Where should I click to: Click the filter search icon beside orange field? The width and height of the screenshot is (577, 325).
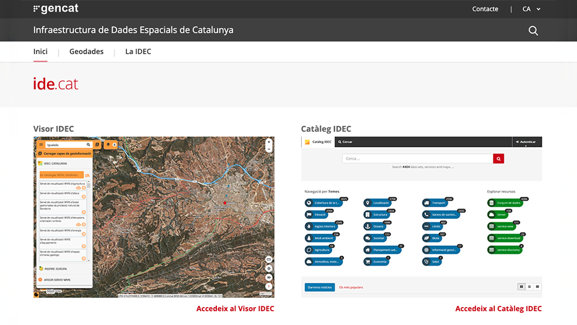coord(87,175)
